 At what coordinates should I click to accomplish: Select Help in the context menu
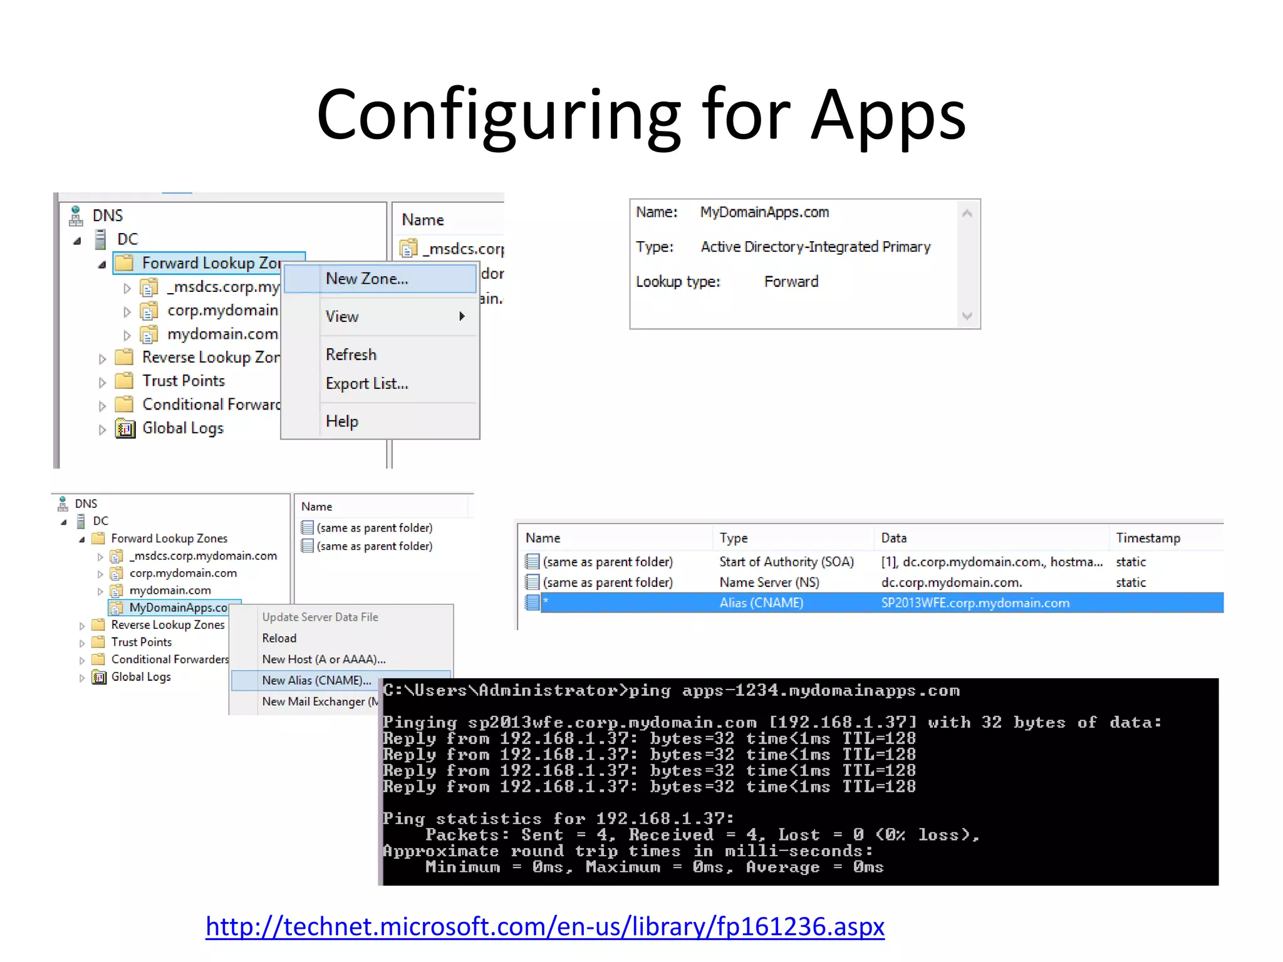click(x=380, y=422)
